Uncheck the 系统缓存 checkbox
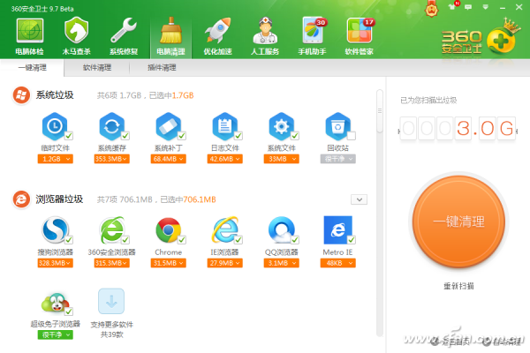Viewport: 530px width, 353px height. 125,136
